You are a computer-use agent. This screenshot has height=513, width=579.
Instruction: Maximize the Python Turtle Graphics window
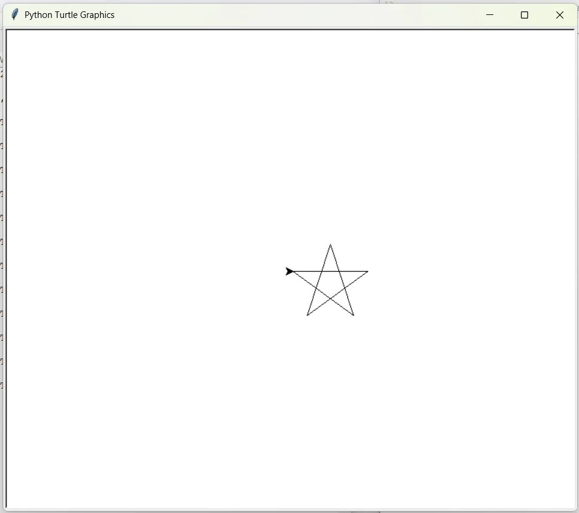tap(525, 15)
